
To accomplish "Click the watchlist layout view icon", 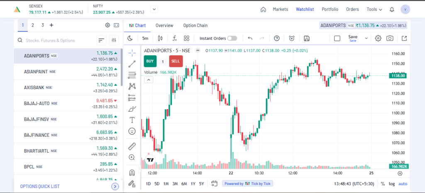I will tap(116, 25).
